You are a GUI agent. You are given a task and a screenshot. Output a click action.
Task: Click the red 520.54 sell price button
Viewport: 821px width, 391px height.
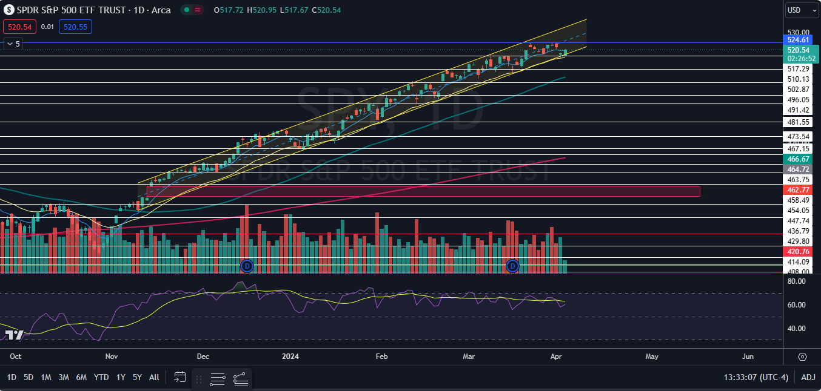tap(19, 27)
